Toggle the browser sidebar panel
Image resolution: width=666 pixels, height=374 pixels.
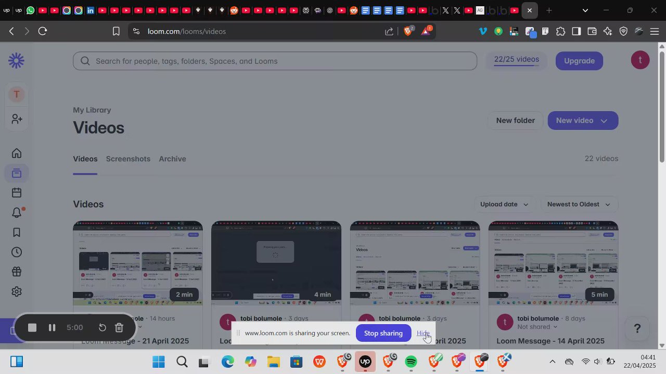click(x=576, y=31)
